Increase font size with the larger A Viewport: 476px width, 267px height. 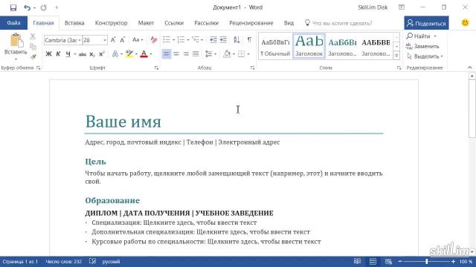point(113,40)
